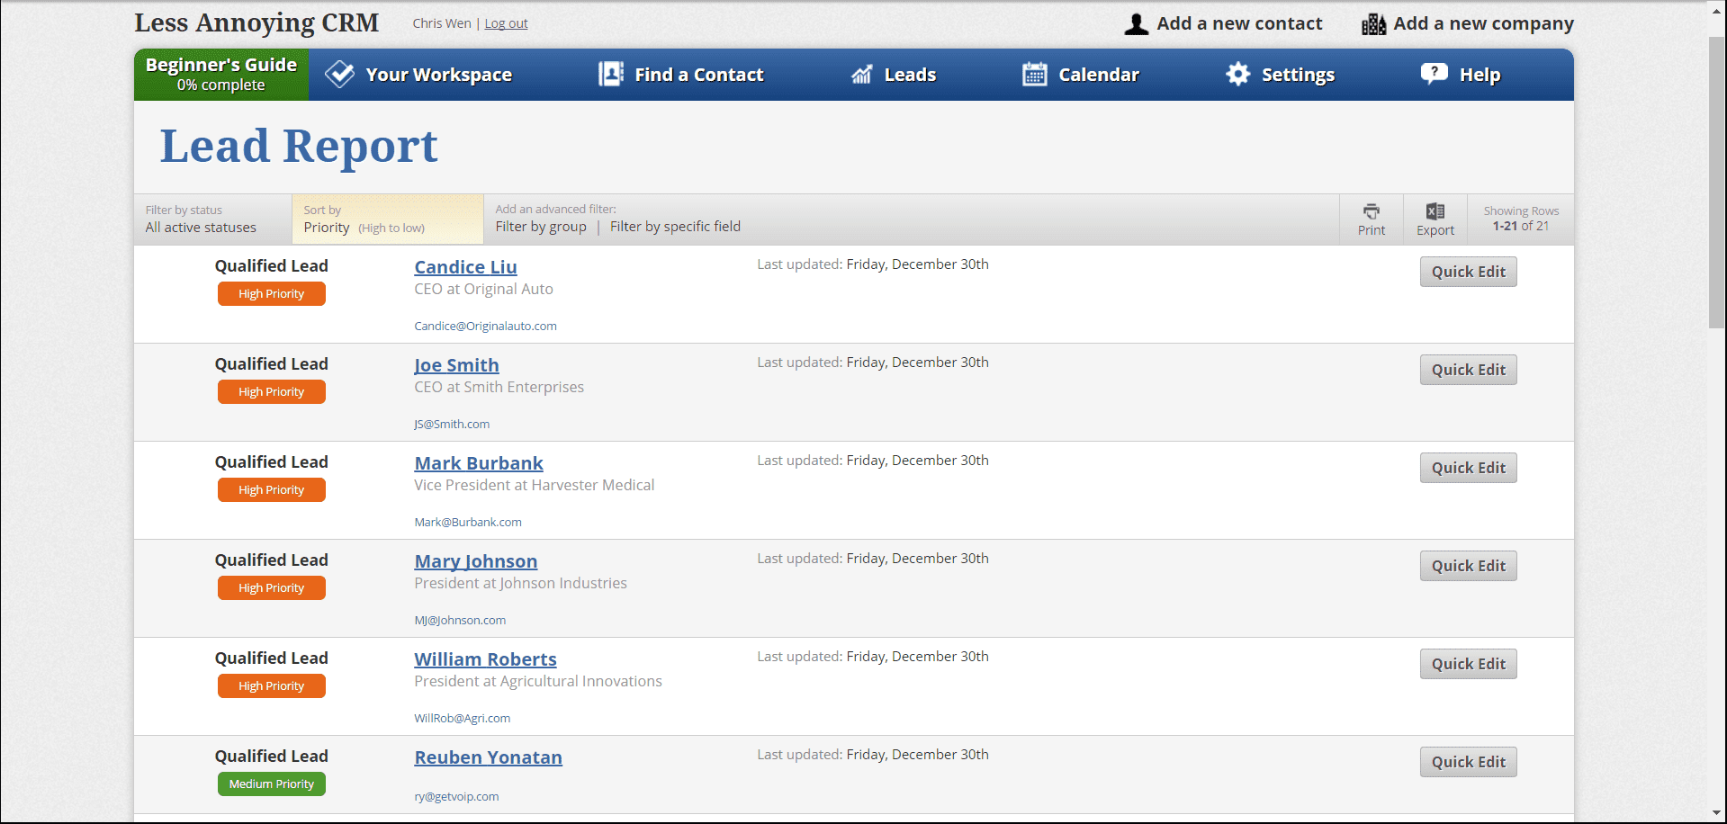Click the Add a new contact person icon
This screenshot has width=1727, height=824.
click(1137, 24)
